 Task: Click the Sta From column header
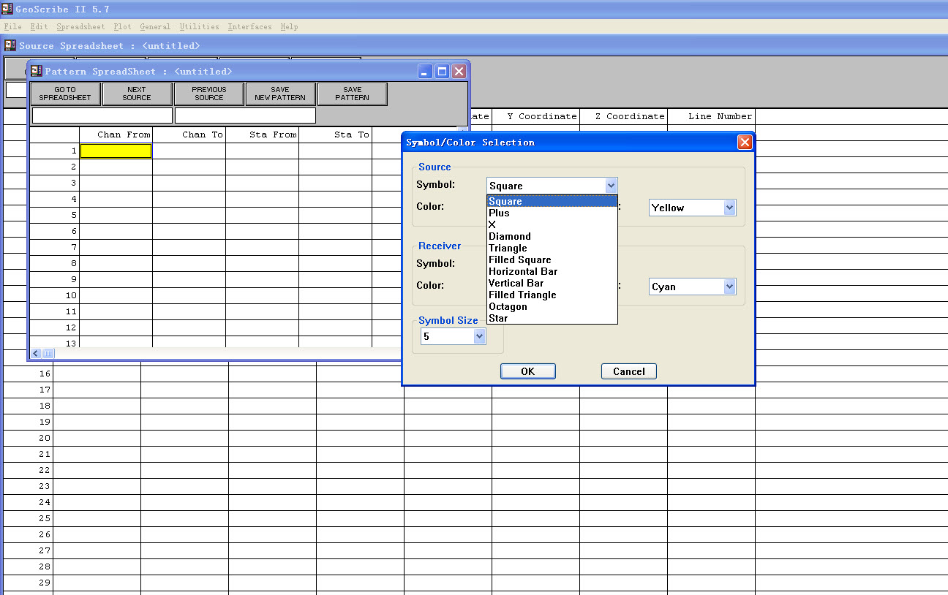[262, 134]
